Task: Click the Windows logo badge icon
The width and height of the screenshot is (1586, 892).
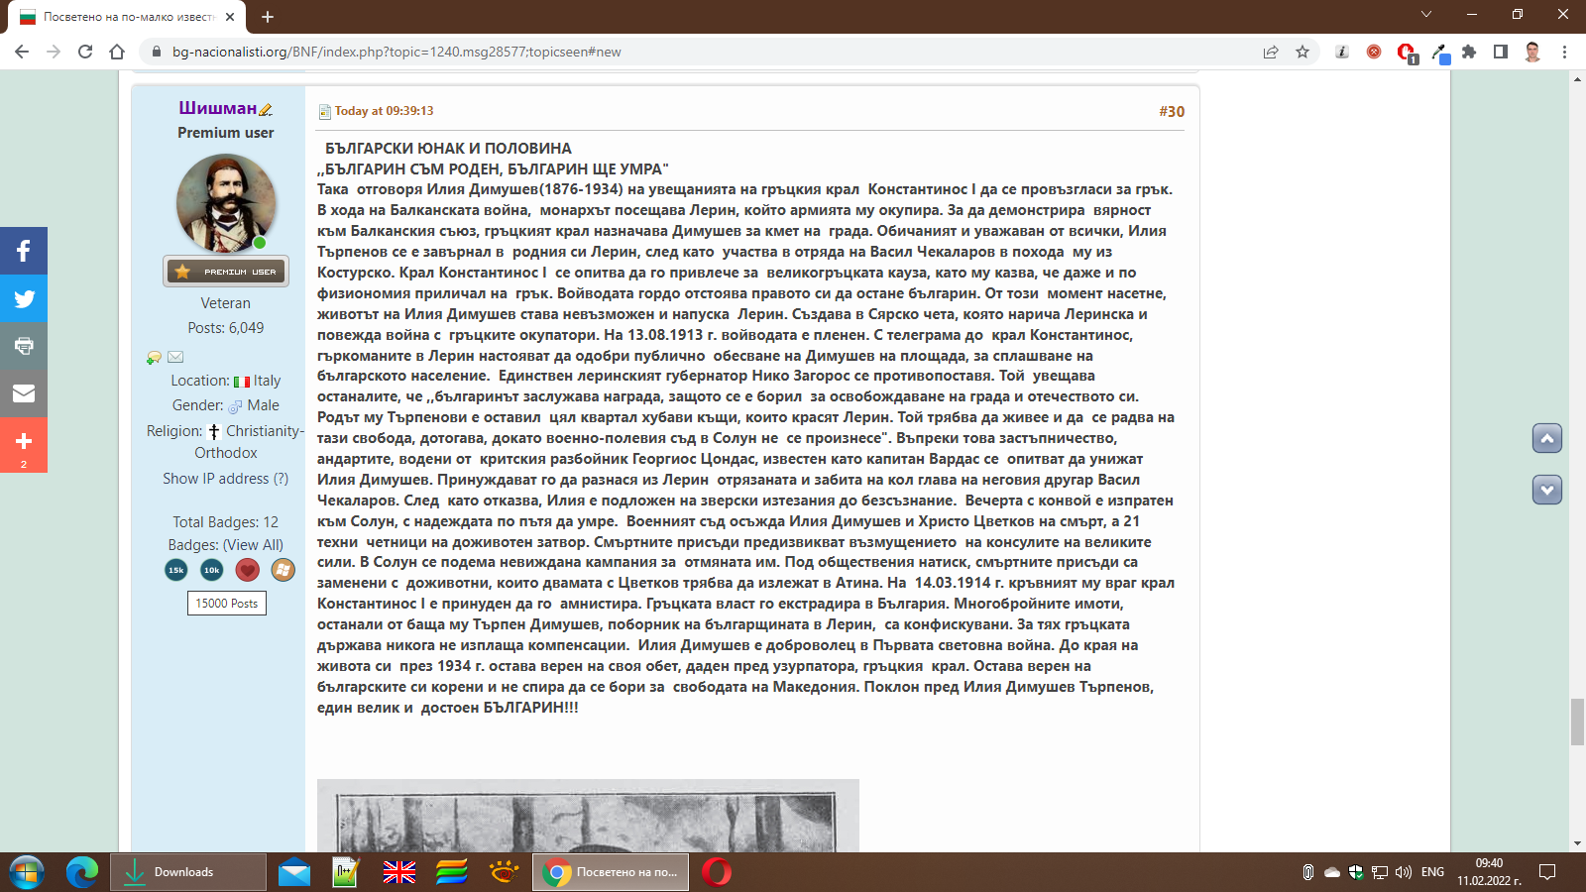Action: (x=283, y=570)
